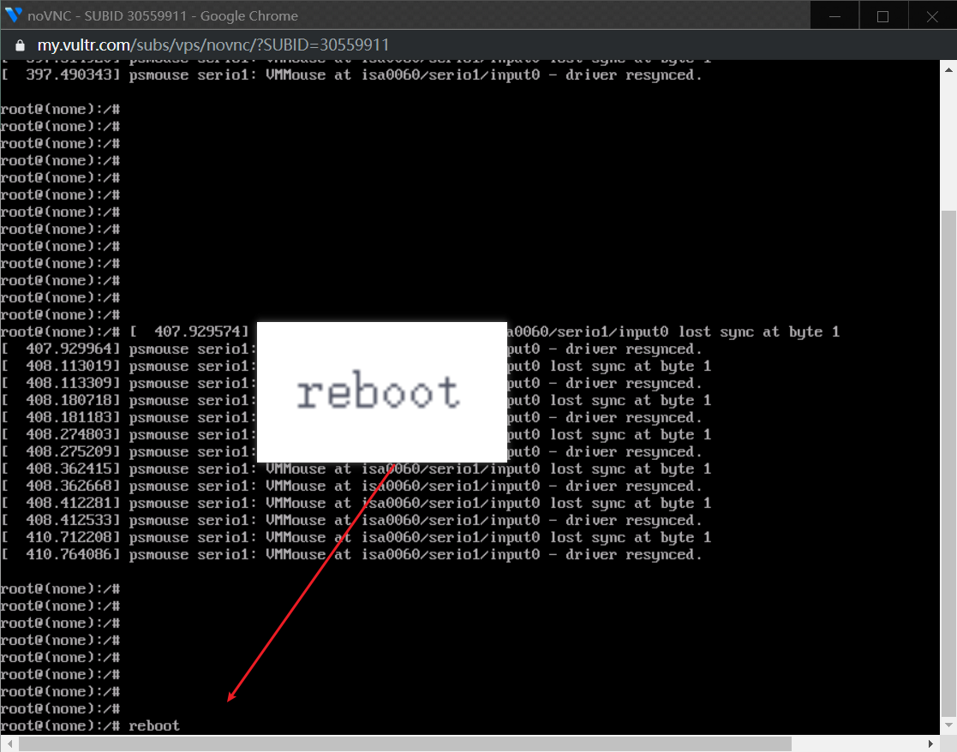Maximize the noVNC Chrome window

point(882,15)
